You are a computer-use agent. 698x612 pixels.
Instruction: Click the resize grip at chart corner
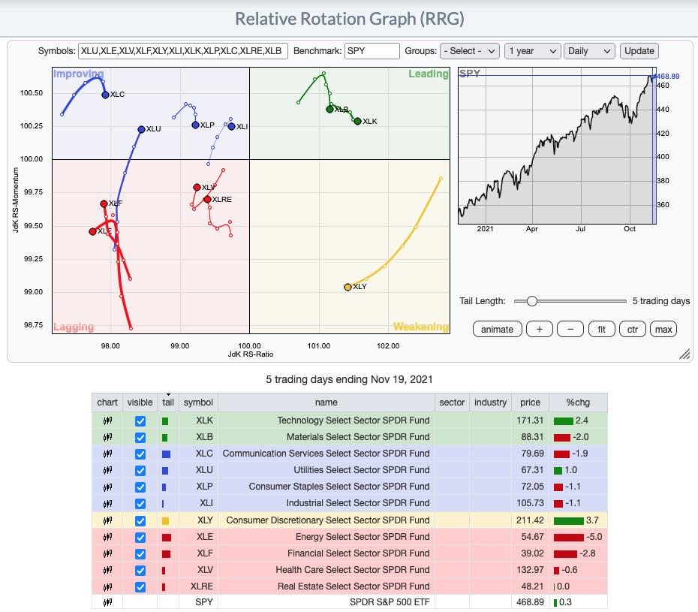pyautogui.click(x=684, y=354)
